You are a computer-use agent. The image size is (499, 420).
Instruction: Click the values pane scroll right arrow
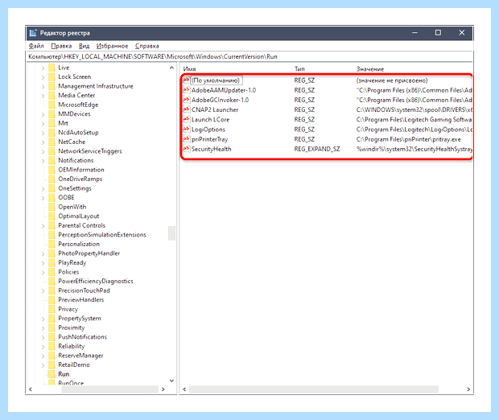(468, 389)
